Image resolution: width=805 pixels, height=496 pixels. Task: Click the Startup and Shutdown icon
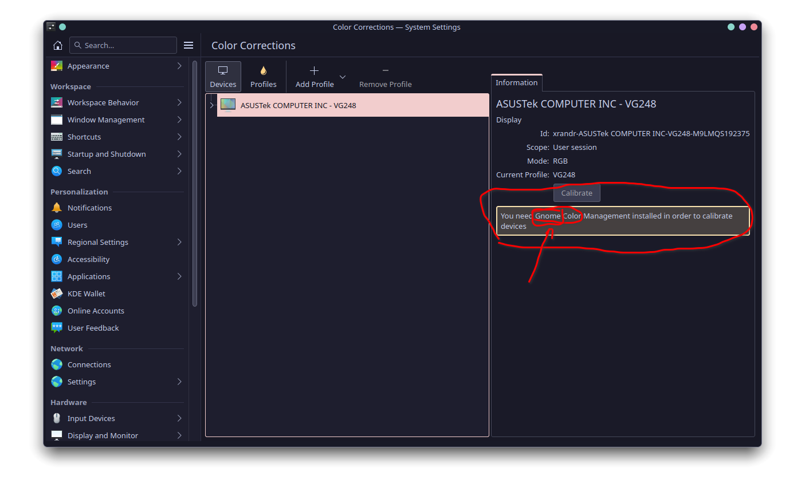click(57, 154)
